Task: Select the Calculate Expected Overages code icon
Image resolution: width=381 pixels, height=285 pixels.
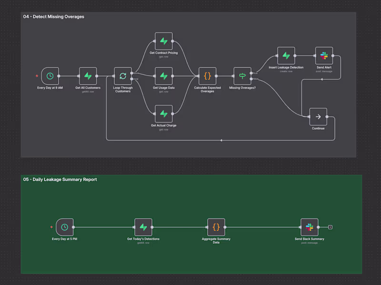Action: click(208, 76)
